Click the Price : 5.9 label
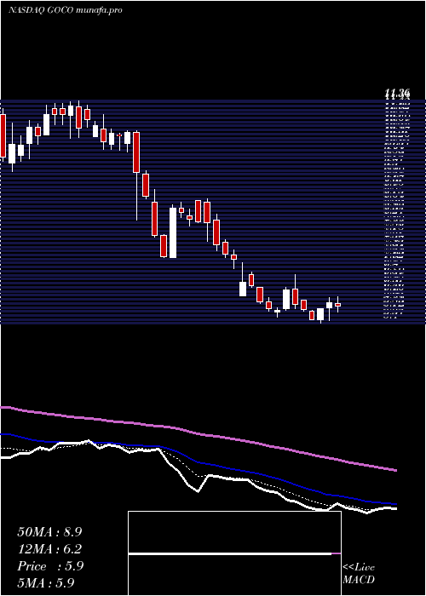This screenshot has width=426, height=596. [x=50, y=566]
